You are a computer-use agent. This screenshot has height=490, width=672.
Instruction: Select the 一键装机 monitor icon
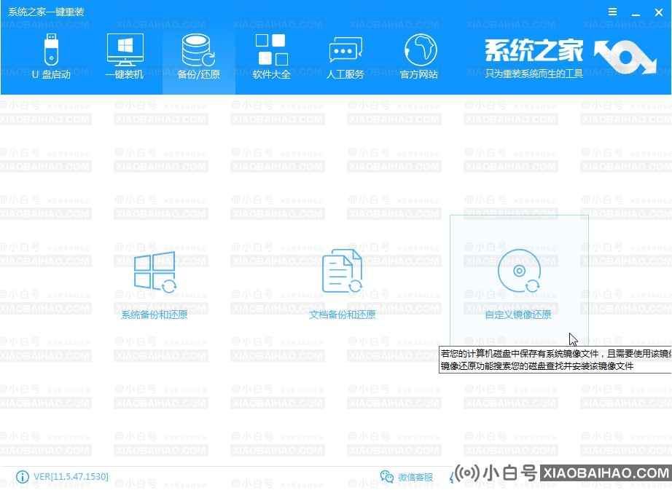tap(125, 50)
